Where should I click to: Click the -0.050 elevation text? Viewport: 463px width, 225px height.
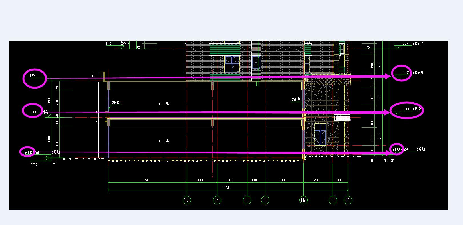click(33, 165)
